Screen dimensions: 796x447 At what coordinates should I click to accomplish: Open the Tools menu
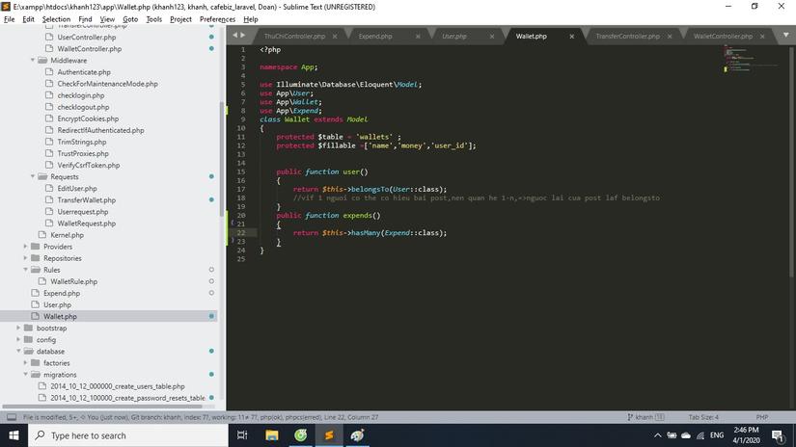pyautogui.click(x=153, y=19)
